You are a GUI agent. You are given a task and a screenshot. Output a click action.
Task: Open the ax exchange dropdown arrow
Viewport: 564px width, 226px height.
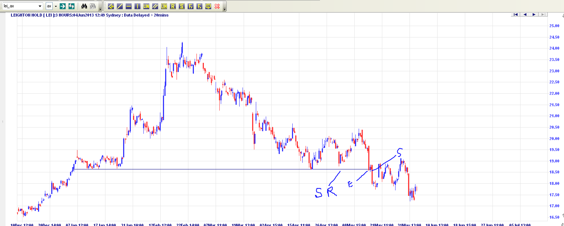pos(56,6)
